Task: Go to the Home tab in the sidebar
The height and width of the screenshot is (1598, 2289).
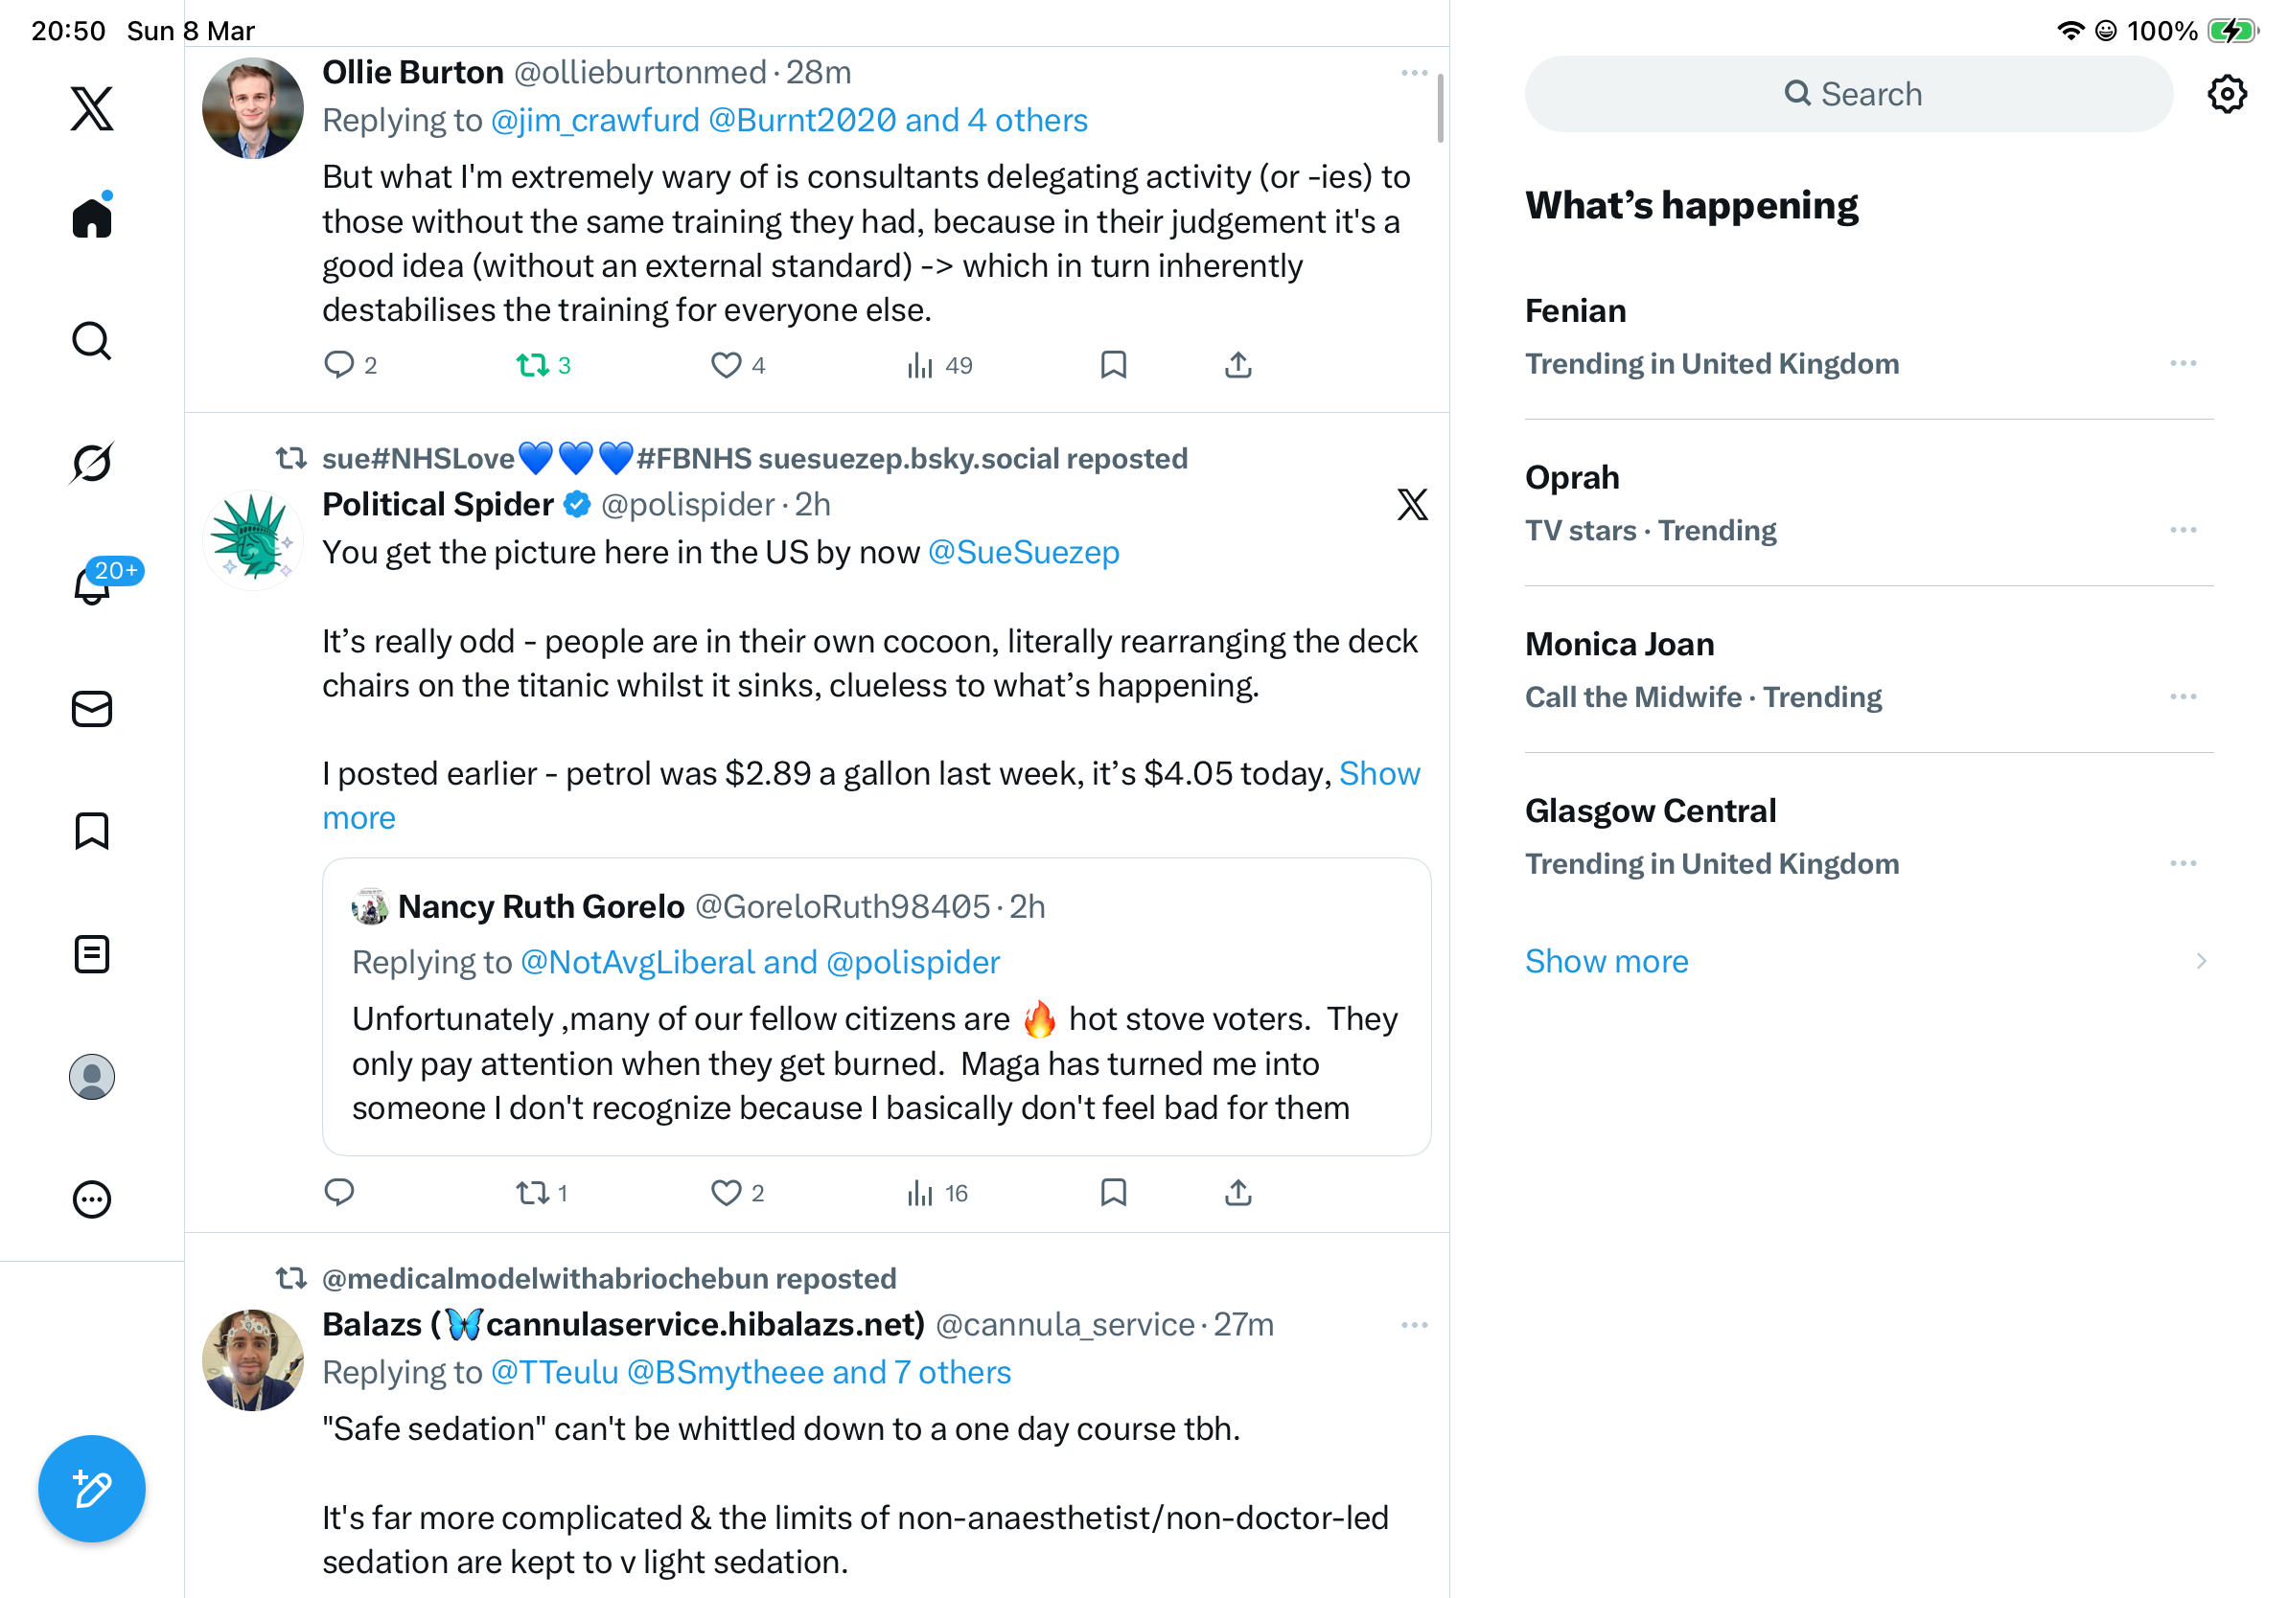Action: (x=92, y=217)
